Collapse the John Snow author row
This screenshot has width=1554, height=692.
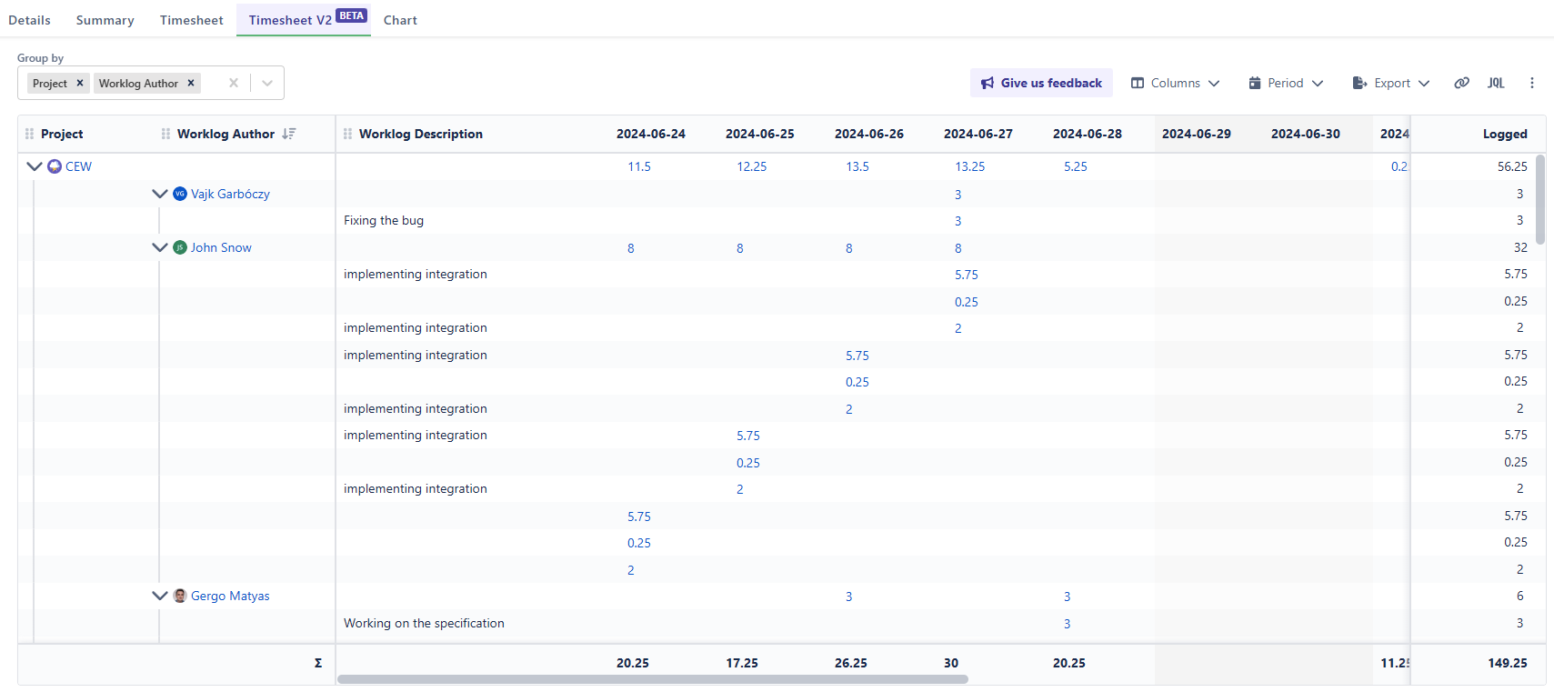pos(160,247)
